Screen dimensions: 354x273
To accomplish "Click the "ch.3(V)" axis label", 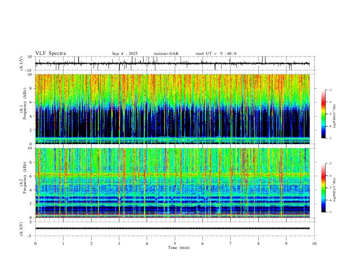I will [x=21, y=229].
